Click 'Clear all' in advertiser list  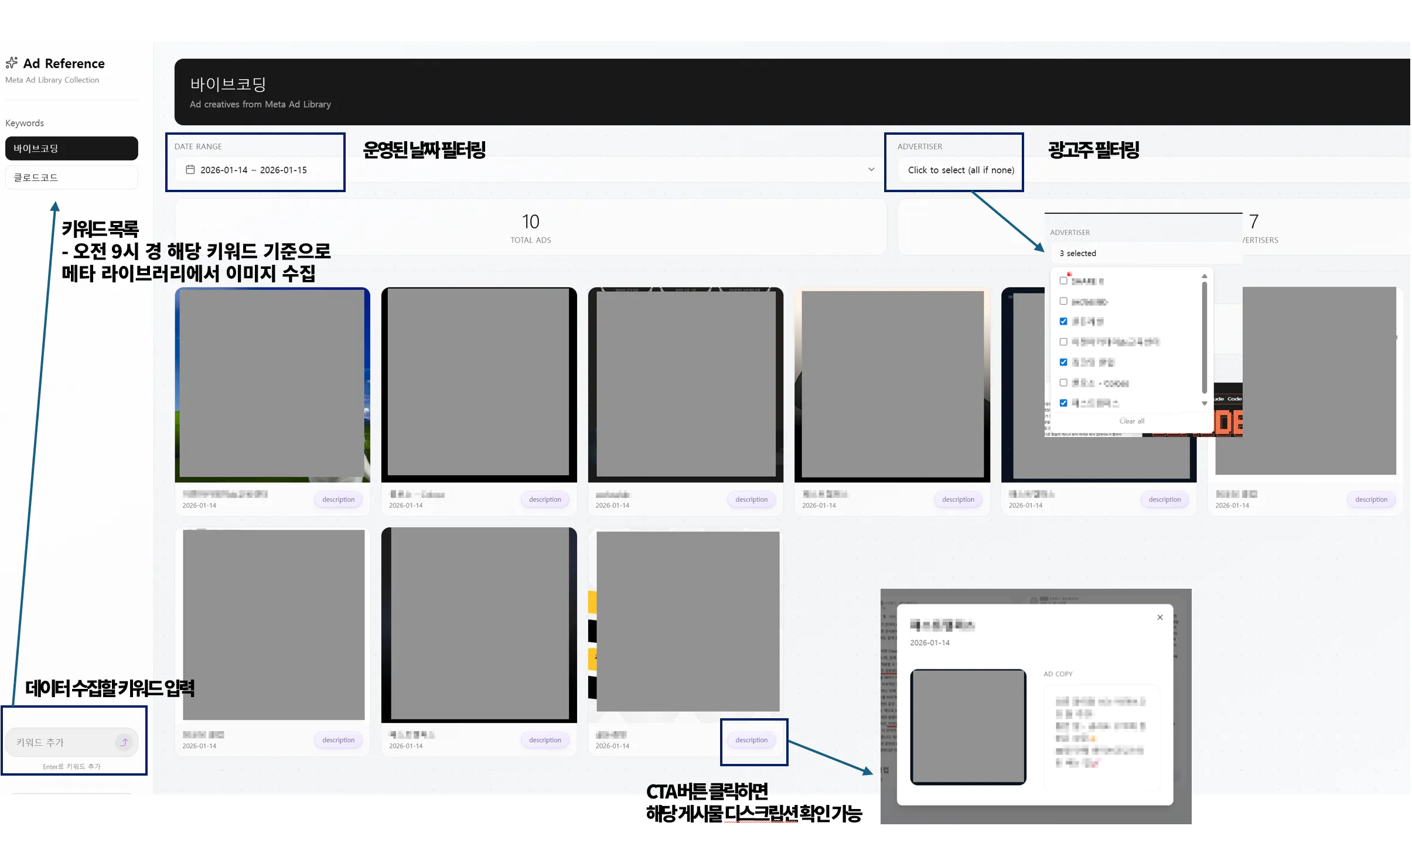click(1131, 421)
